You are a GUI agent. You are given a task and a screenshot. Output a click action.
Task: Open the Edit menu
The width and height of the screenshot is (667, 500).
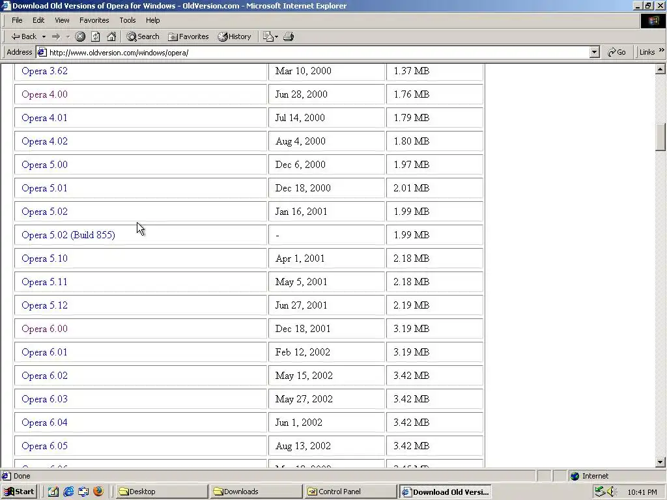tap(38, 20)
